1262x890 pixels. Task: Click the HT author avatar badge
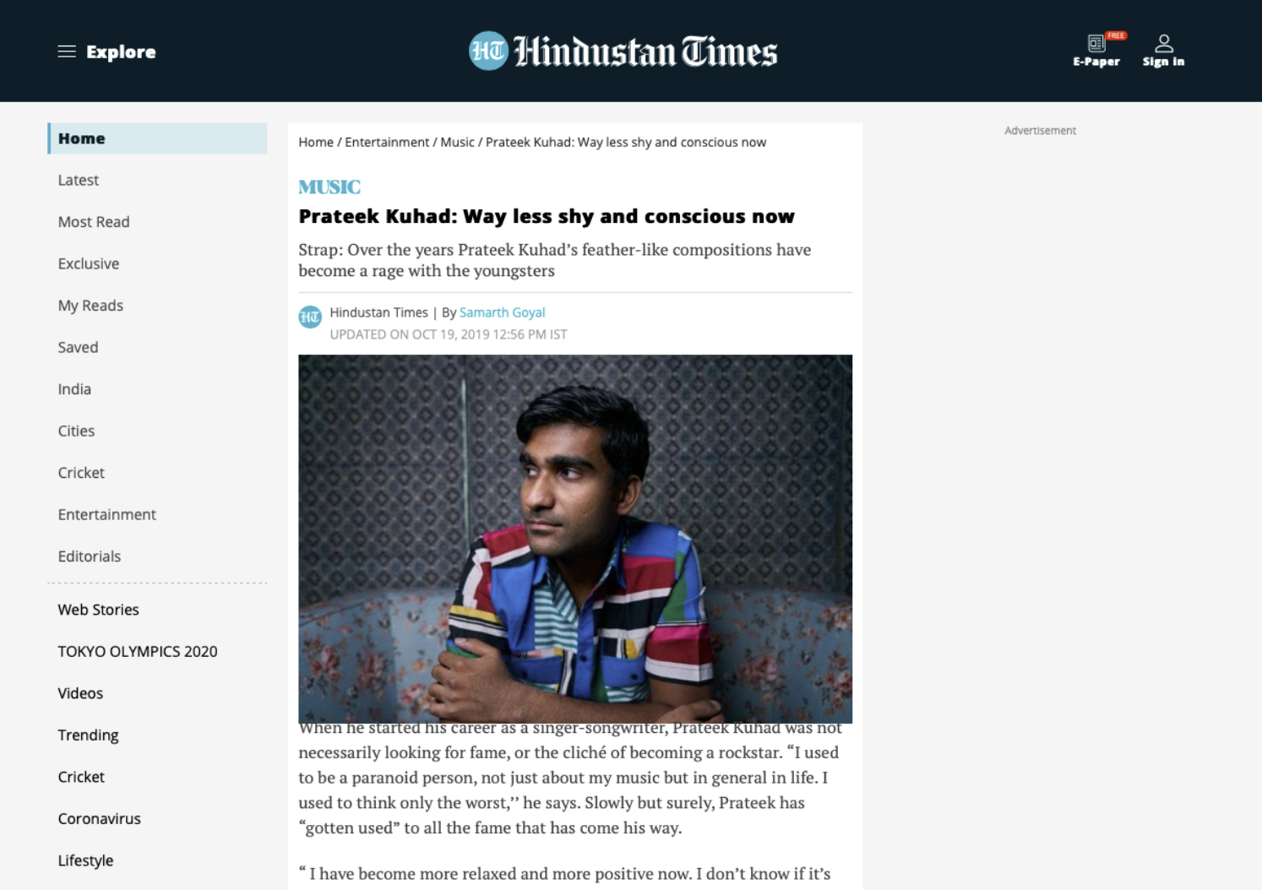click(310, 317)
